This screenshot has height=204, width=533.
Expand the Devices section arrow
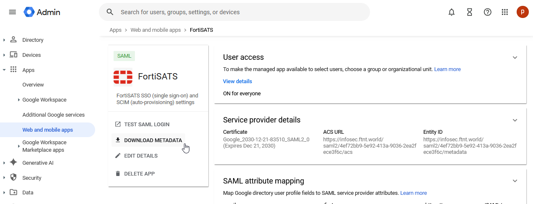click(x=4, y=55)
